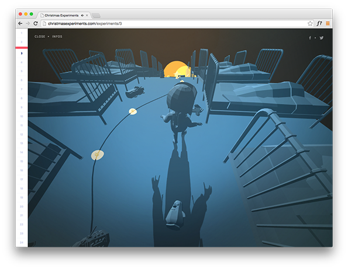348x269 pixels.
Task: Go to experiment day 1 in sidebar
Action: [x=22, y=33]
